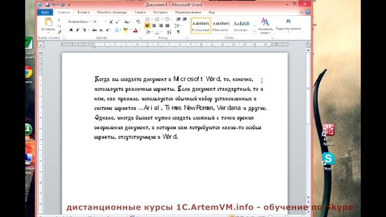The height and width of the screenshot is (217, 386).
Task: Redo the last action
Action: click(63, 5)
